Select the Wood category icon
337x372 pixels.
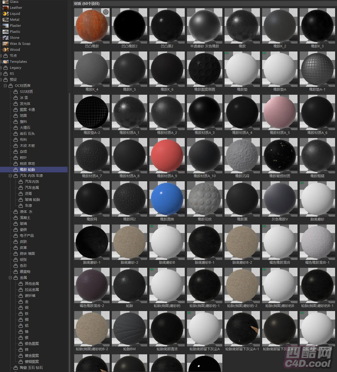pos(5,50)
